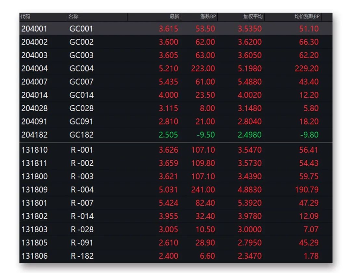351x273 pixels.
Task: Select code 131803
Action: (34, 229)
